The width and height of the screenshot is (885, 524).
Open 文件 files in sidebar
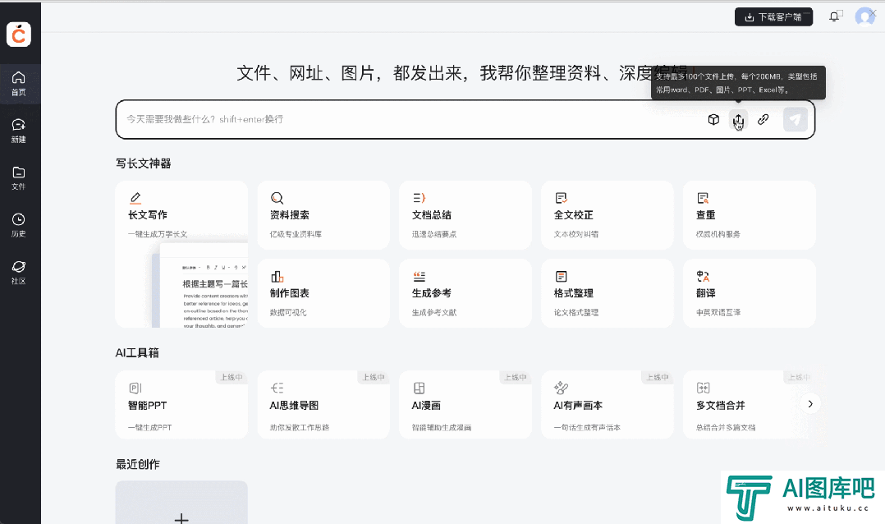(x=19, y=178)
